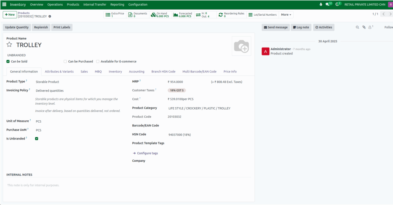This screenshot has width=393, height=205.
Task: Enable the Can be Purchased checkbox
Action: coord(65,61)
